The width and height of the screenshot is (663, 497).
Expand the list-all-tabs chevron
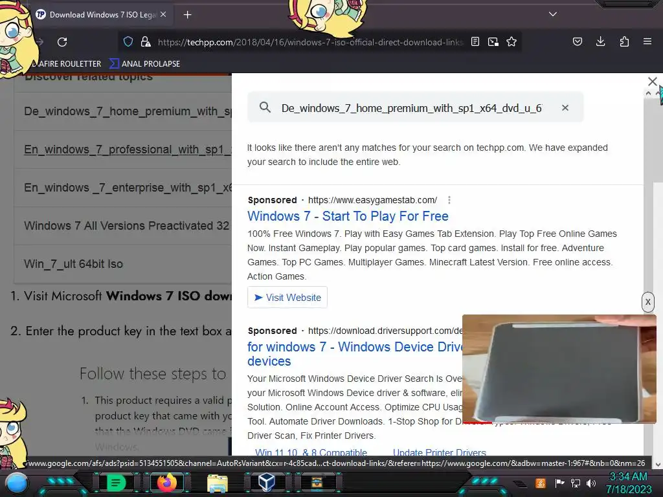(553, 14)
